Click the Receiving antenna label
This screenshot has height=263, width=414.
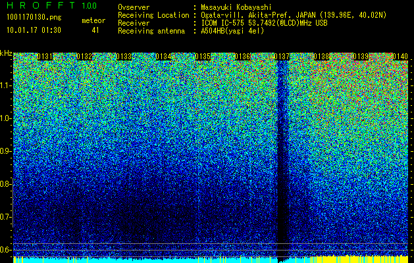151,31
